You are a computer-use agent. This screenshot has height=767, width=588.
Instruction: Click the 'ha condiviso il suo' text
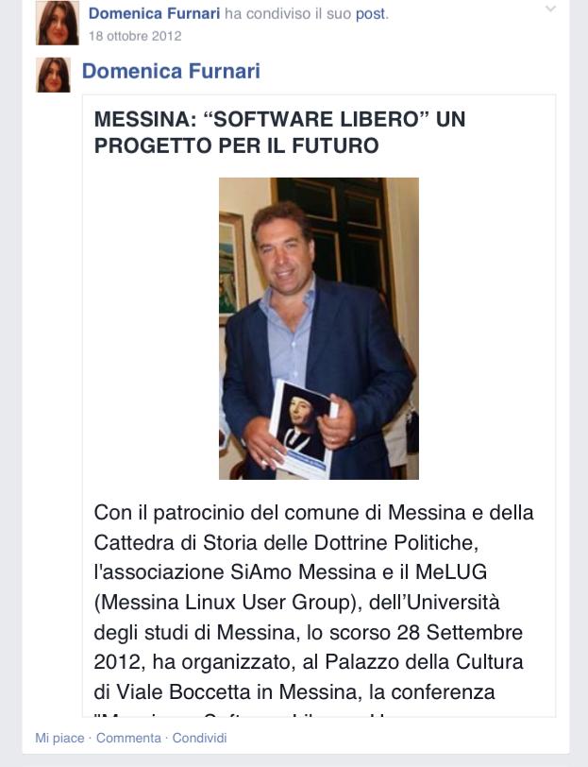click(x=288, y=13)
